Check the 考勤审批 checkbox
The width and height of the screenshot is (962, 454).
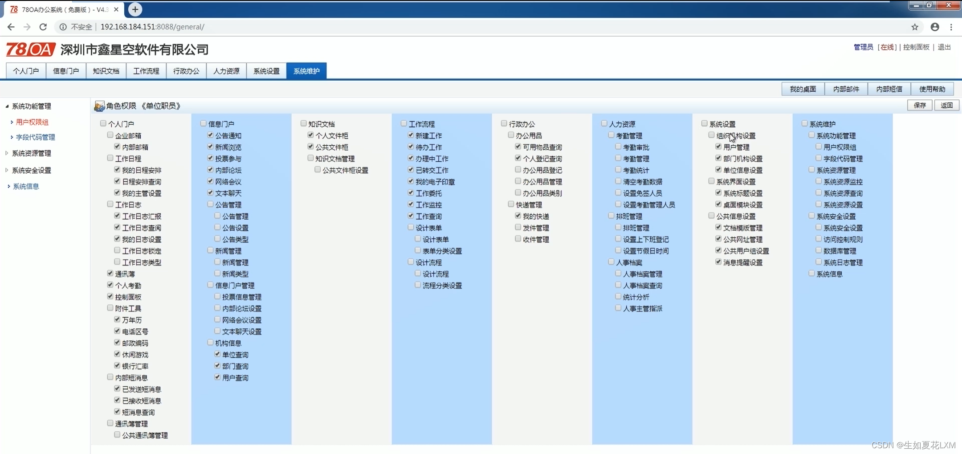[618, 147]
